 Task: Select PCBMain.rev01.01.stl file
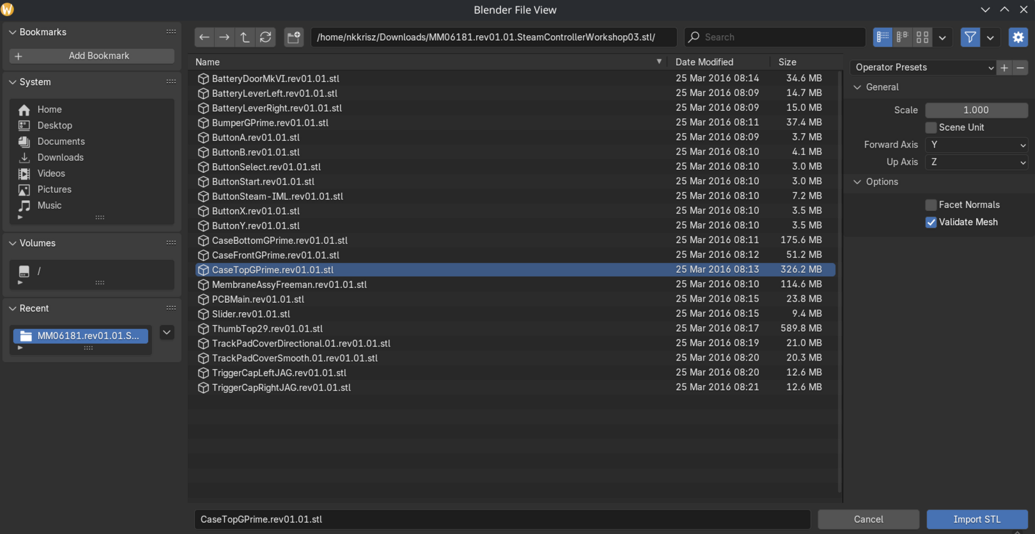515,299
